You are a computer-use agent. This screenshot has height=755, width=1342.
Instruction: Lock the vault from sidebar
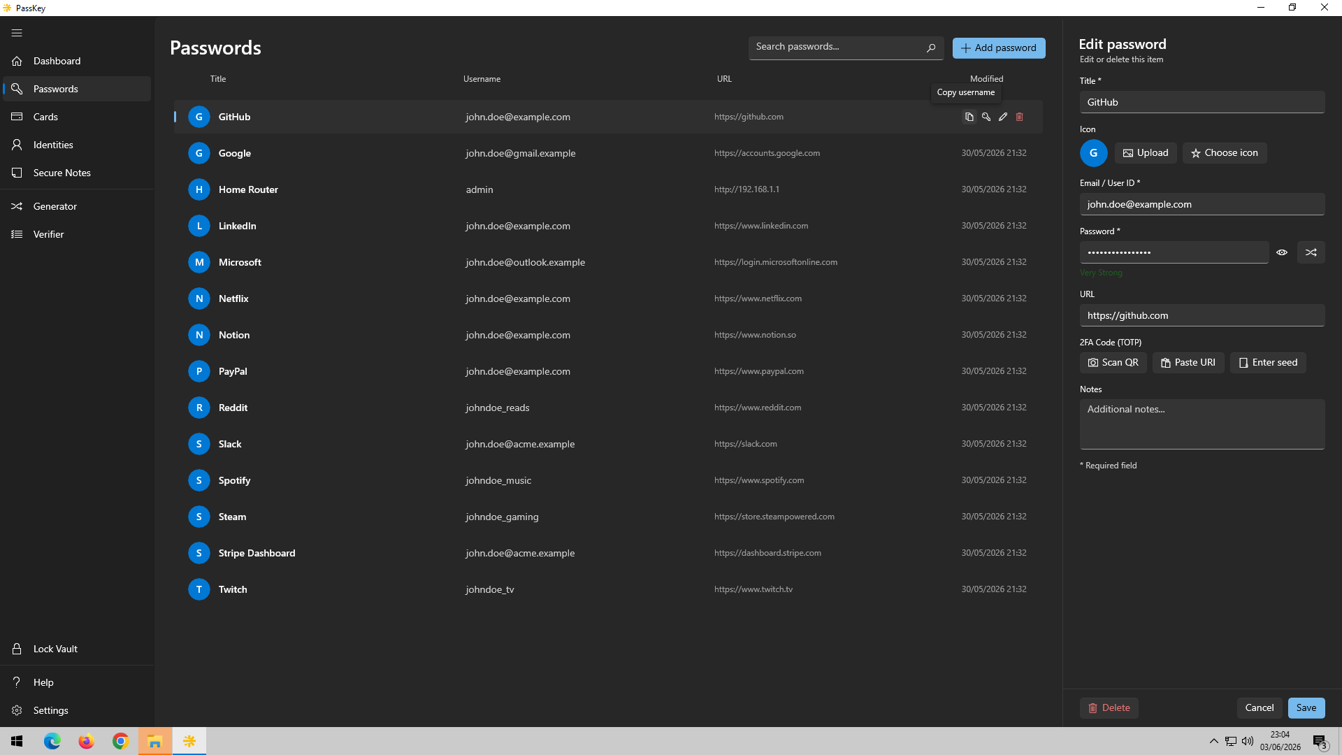click(77, 649)
